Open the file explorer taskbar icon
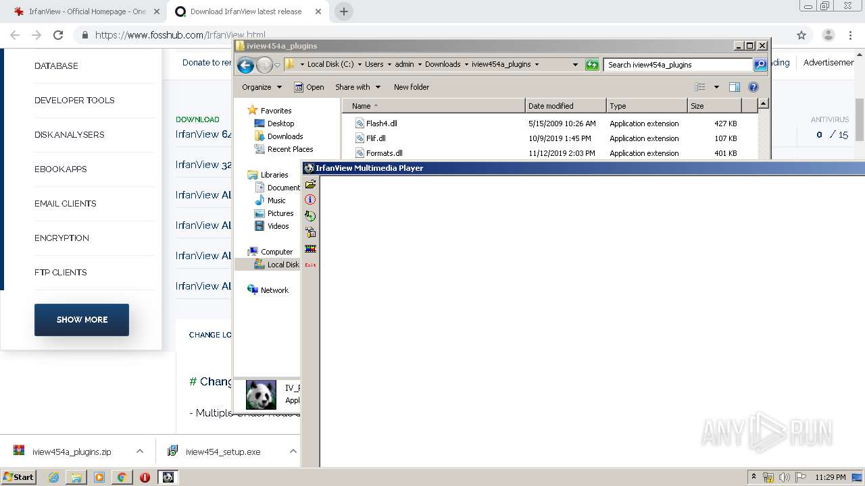 point(76,477)
